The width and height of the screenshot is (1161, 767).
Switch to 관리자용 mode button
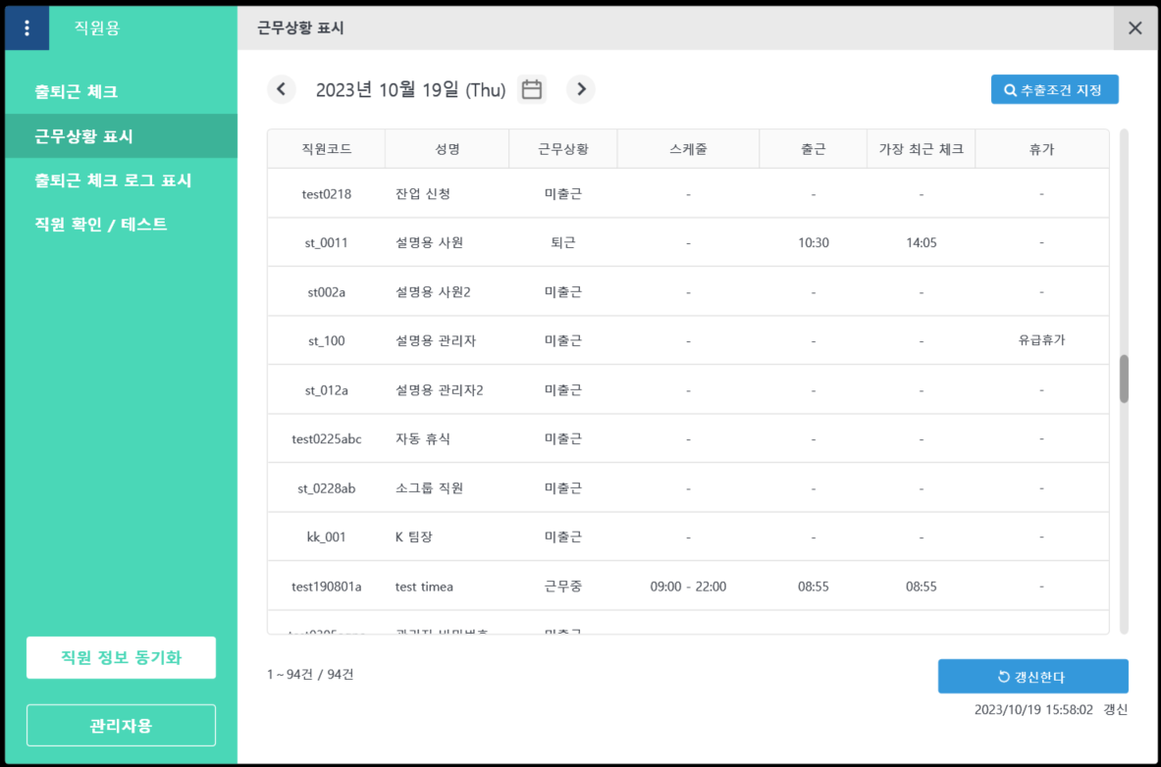[x=121, y=726]
